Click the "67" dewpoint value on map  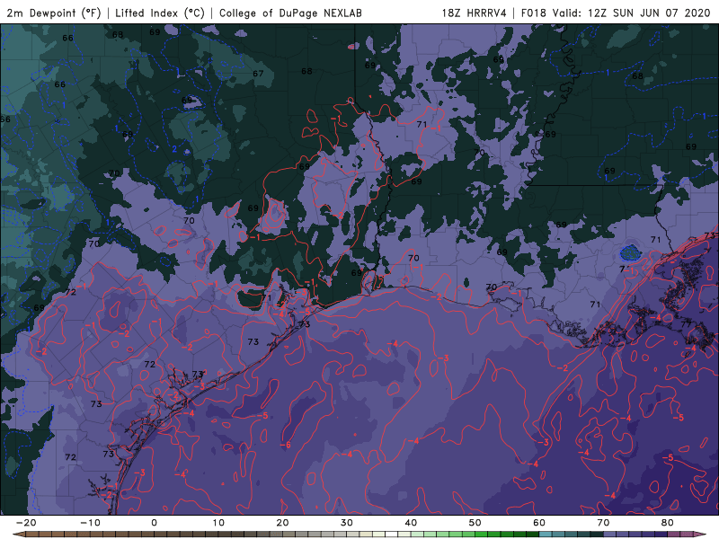[x=258, y=74]
